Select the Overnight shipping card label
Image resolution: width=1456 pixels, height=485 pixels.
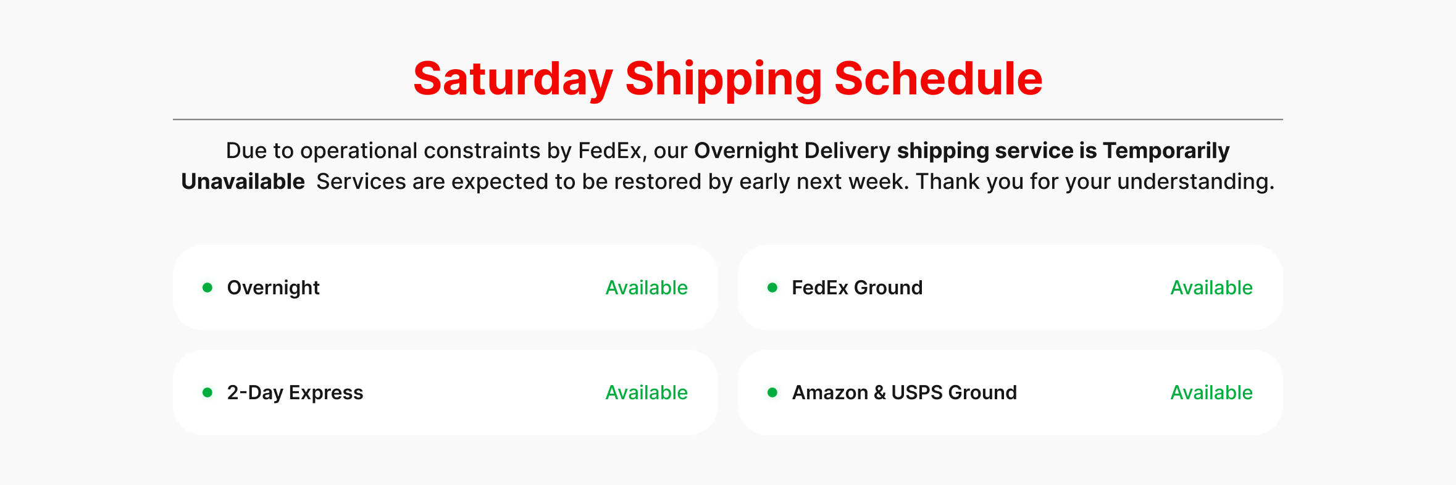click(x=273, y=288)
